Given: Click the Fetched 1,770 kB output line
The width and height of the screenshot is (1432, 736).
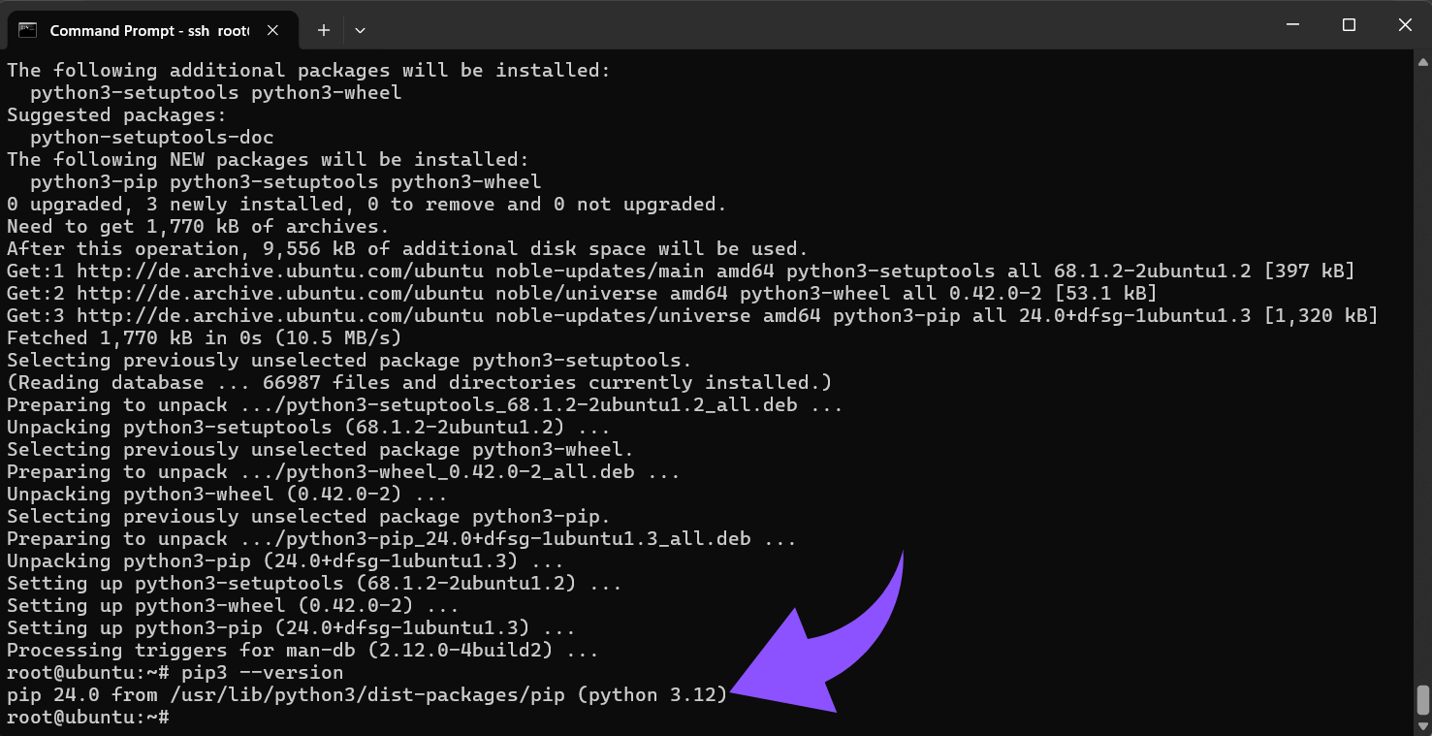Looking at the screenshot, I should point(204,337).
